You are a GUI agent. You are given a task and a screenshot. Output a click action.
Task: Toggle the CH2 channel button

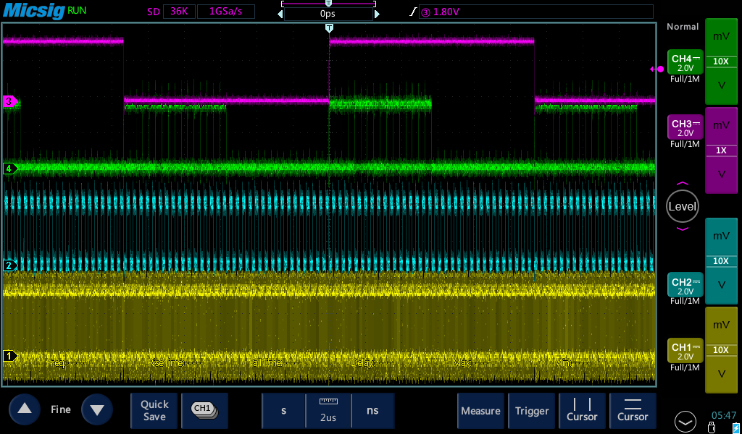(x=685, y=286)
